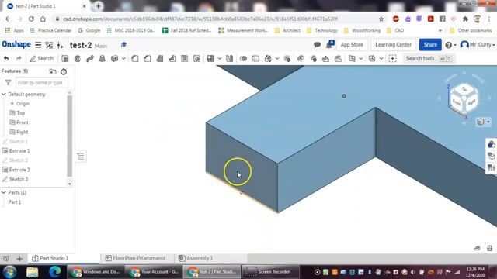Select the Extrude tool
The height and width of the screenshot is (279, 497).
[65, 59]
